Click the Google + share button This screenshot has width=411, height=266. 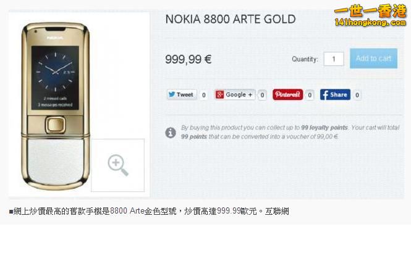click(235, 94)
